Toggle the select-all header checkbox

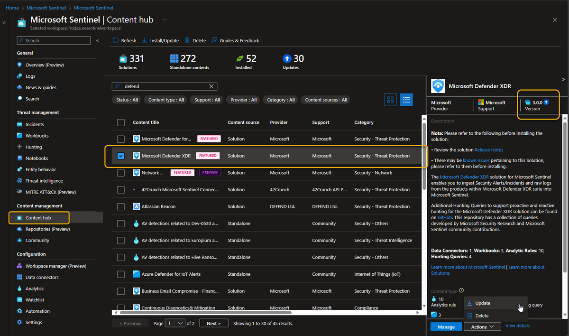click(121, 122)
